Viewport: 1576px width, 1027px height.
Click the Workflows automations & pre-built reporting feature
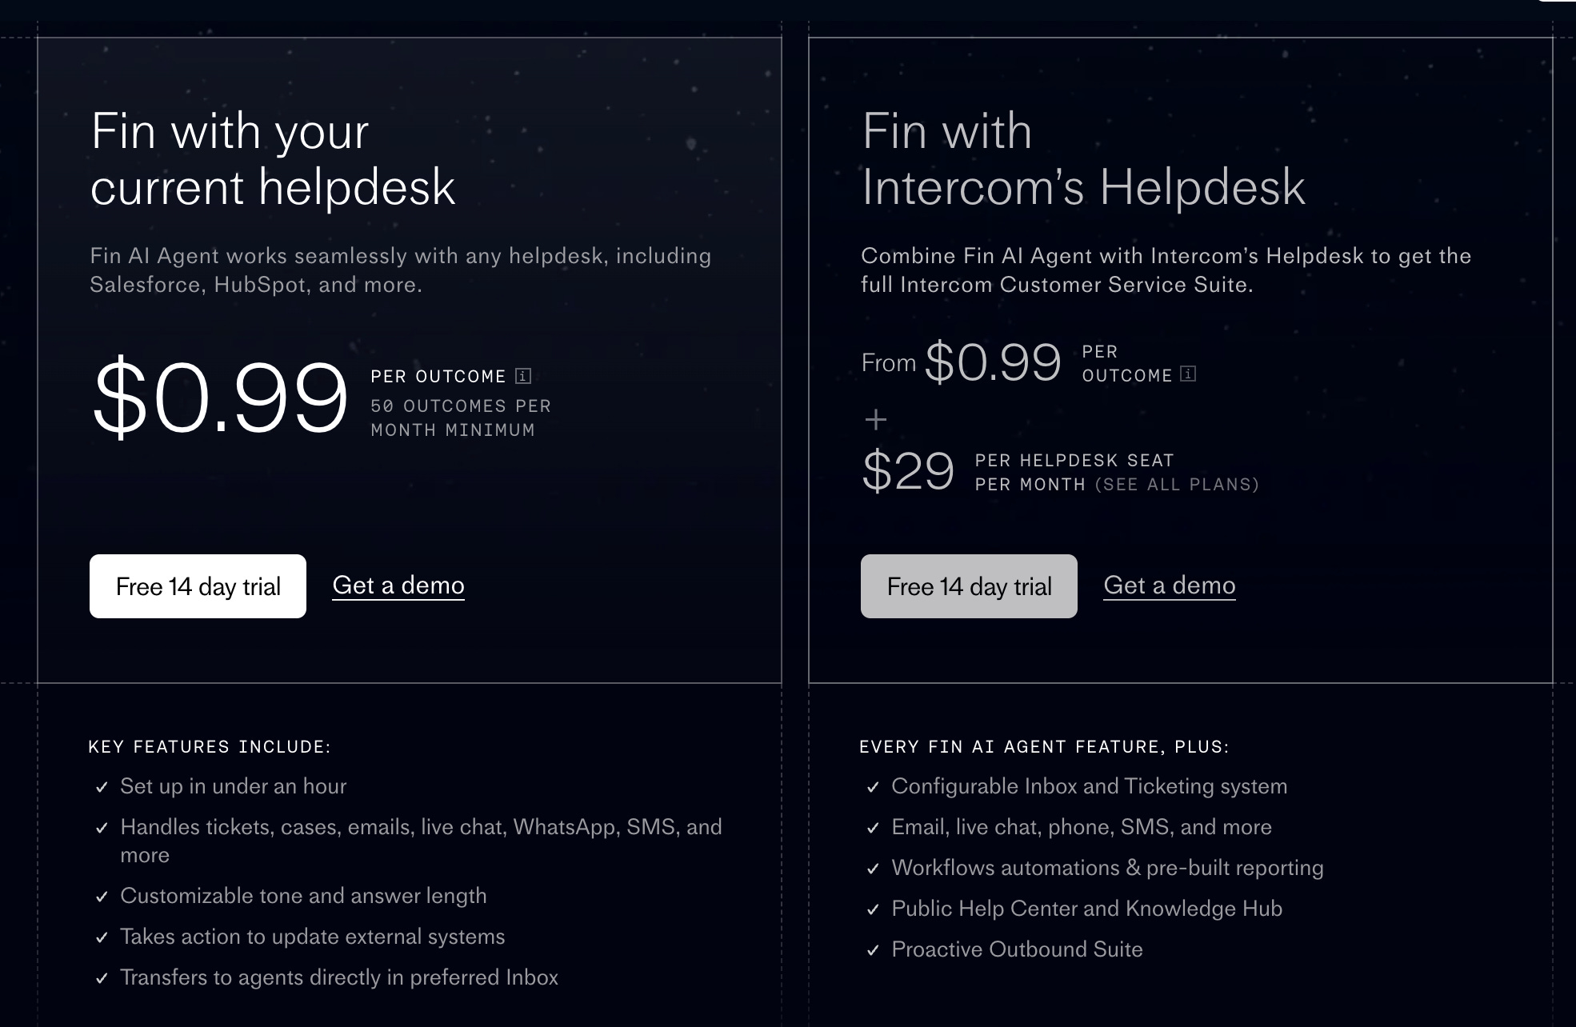pos(1107,868)
